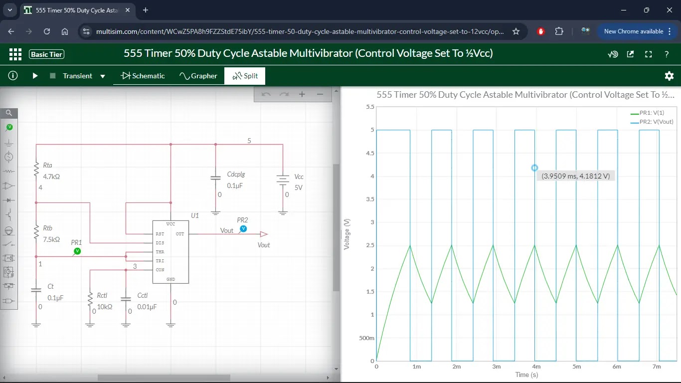Image resolution: width=681 pixels, height=383 pixels.
Task: Open the ground/schematic connectors category
Action: coord(9,142)
